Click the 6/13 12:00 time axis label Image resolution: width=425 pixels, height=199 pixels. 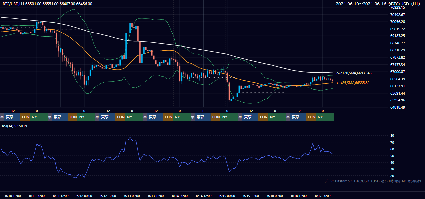click(156, 196)
